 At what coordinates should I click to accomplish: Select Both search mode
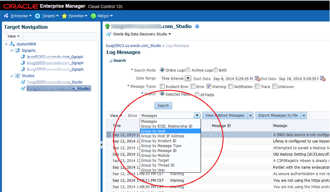[216, 70]
